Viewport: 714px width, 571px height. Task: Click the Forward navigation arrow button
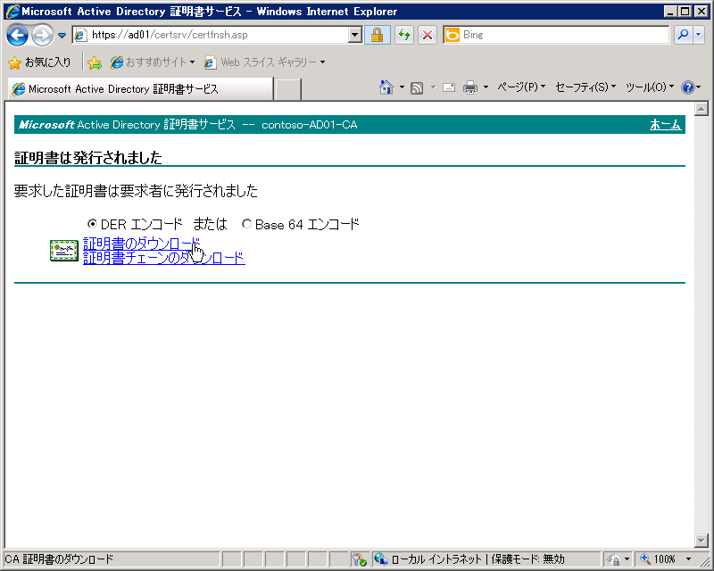(x=42, y=35)
